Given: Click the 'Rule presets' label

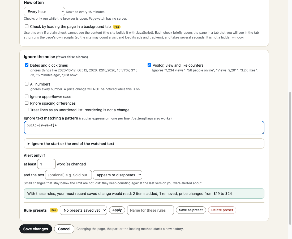Looking at the screenshot, I should tap(35, 210).
